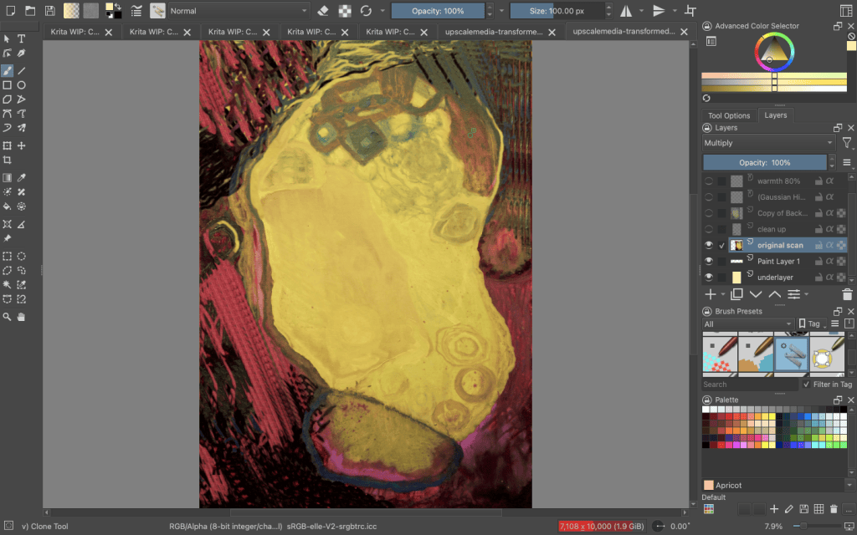Viewport: 857px width, 535px height.
Task: Open horizontal mirror options dropdown arrow
Action: tap(642, 10)
